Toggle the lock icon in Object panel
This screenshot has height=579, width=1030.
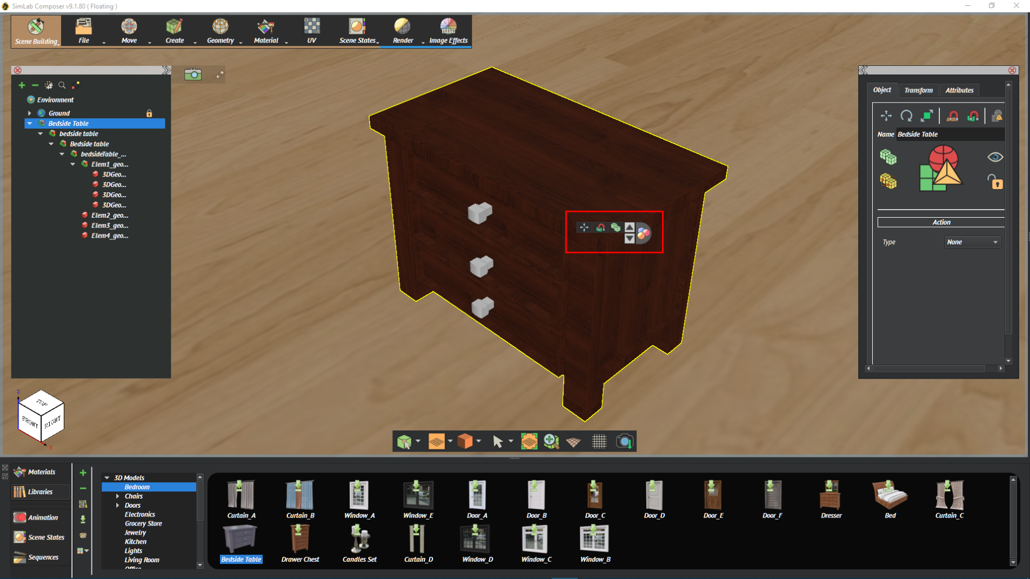pos(995,181)
